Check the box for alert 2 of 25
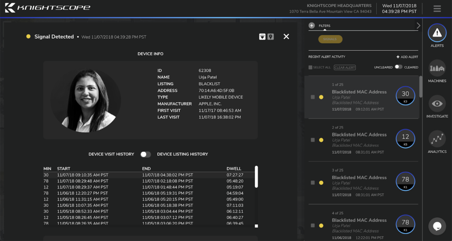 point(313,140)
